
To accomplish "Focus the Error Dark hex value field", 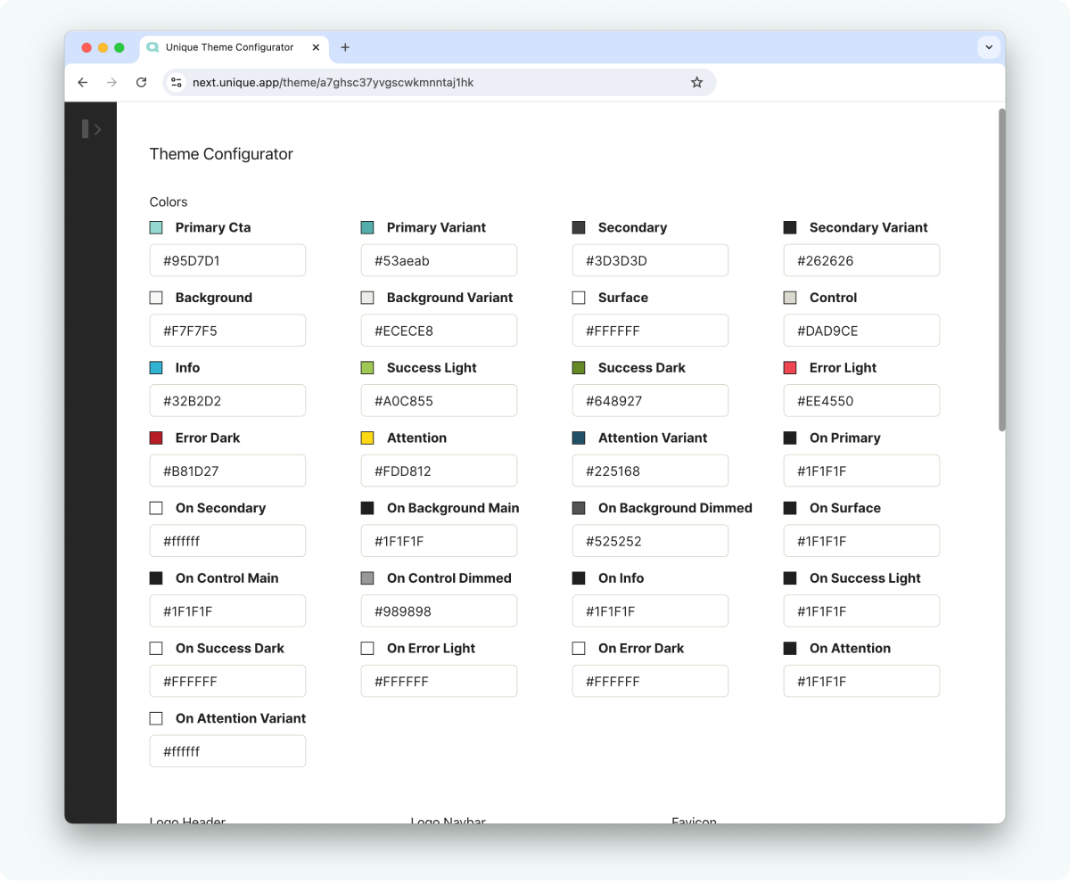I will click(x=227, y=471).
